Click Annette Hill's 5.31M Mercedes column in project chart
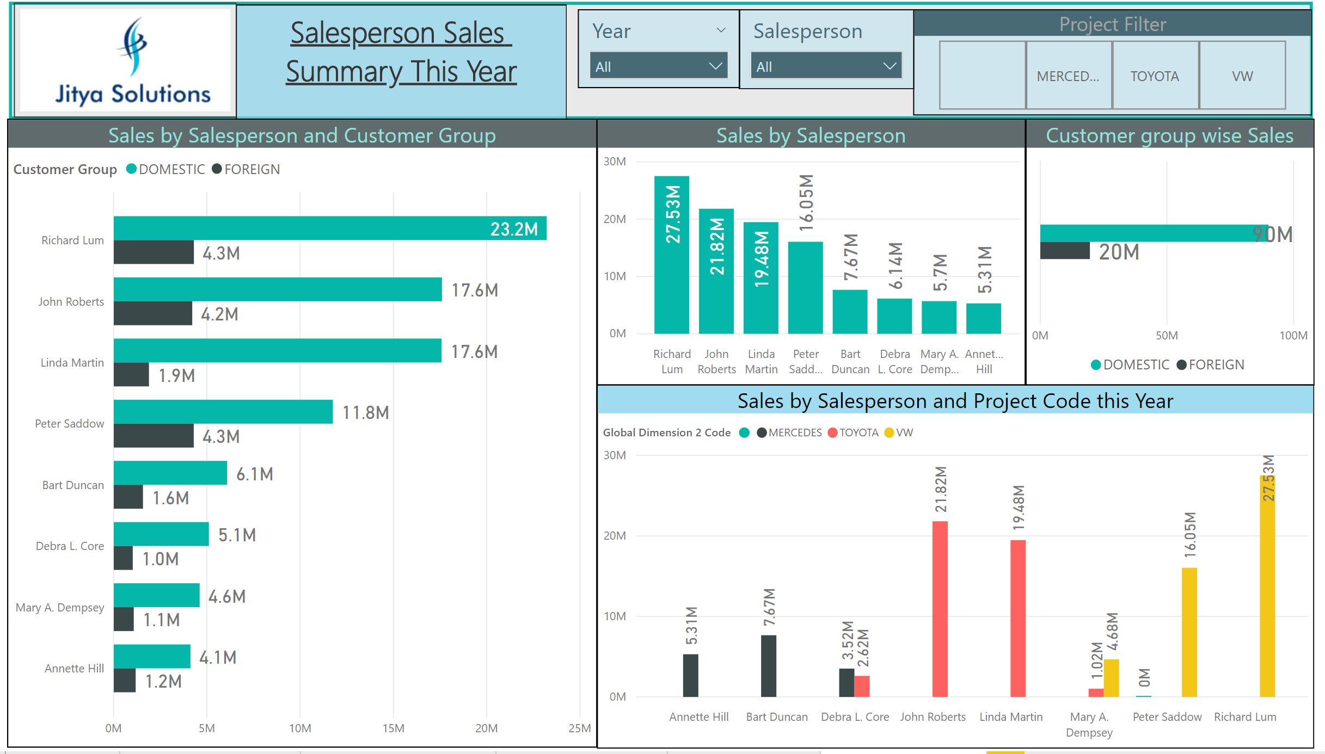1325x754 pixels. tap(691, 675)
